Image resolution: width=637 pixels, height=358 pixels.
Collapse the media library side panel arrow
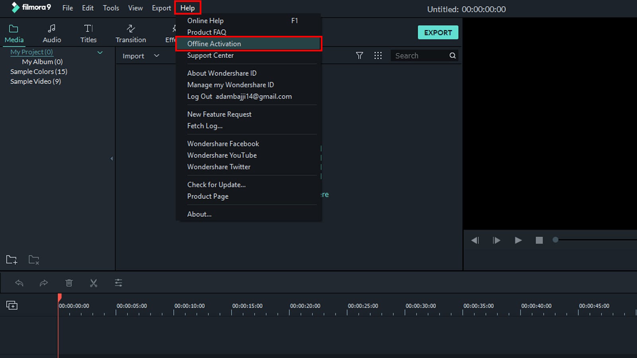[x=112, y=159]
